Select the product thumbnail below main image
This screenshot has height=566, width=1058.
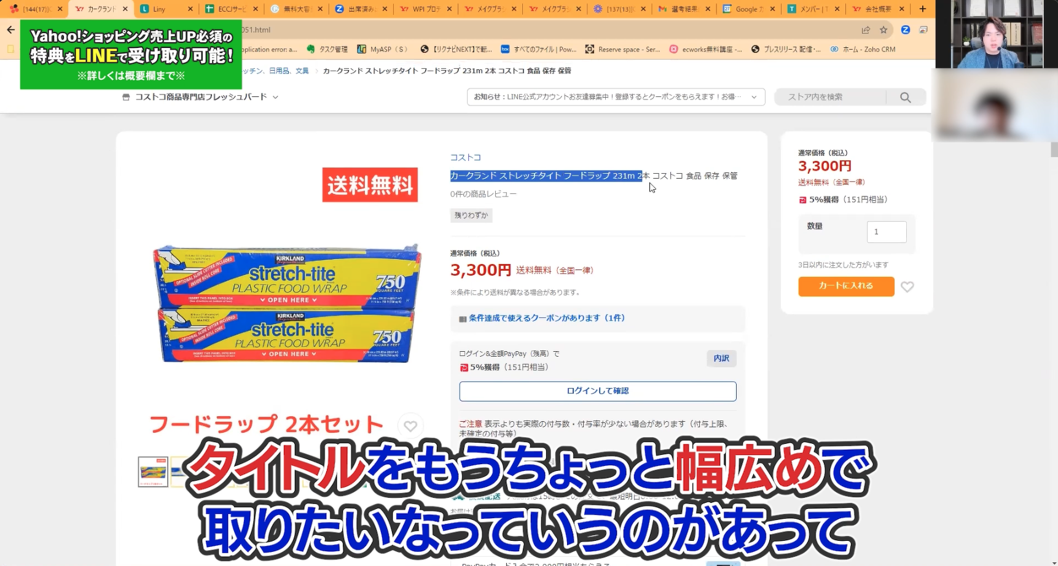[153, 471]
